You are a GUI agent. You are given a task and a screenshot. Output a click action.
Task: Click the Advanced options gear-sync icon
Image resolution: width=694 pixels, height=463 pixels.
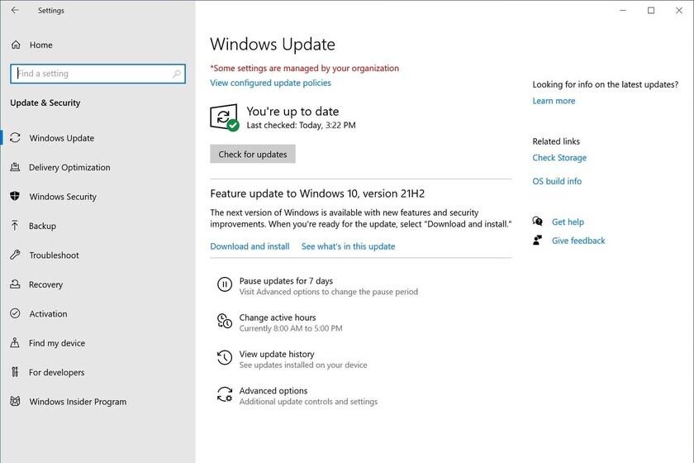225,394
